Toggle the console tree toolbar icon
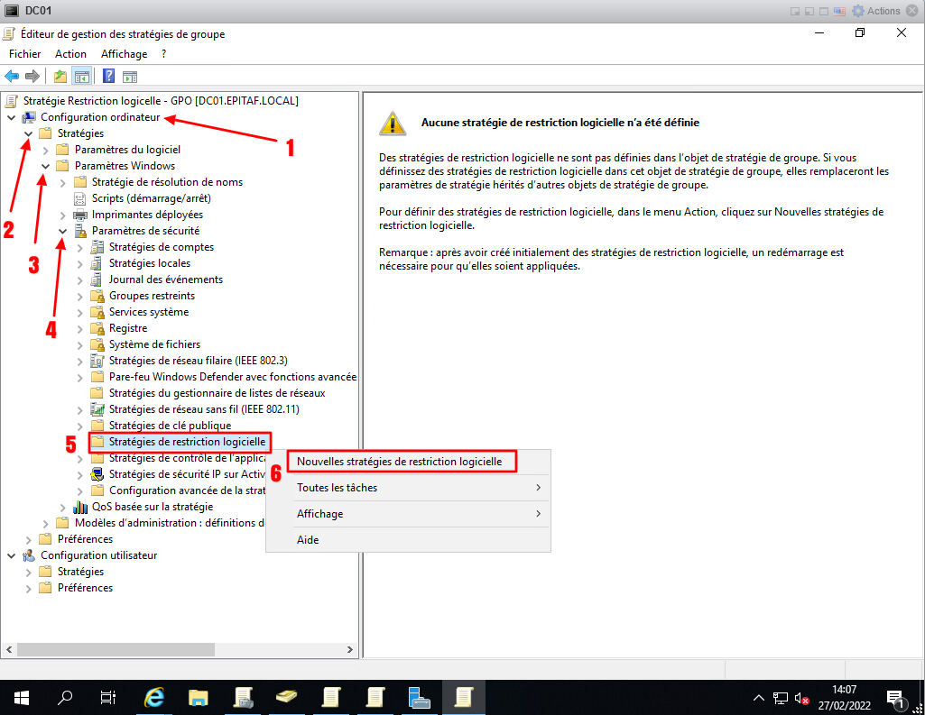 [81, 77]
